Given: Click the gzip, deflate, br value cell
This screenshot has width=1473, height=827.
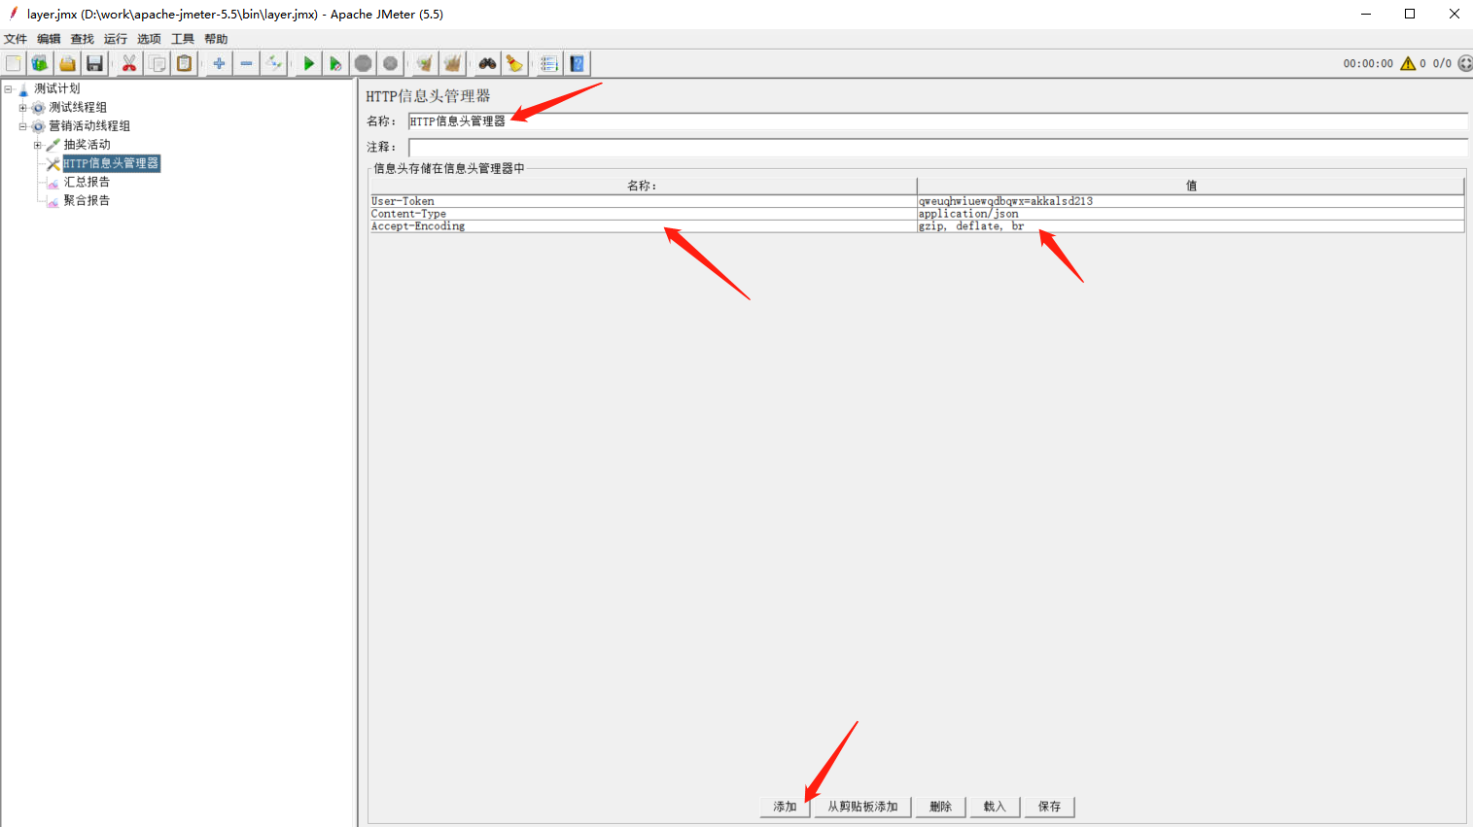Looking at the screenshot, I should tap(1191, 226).
